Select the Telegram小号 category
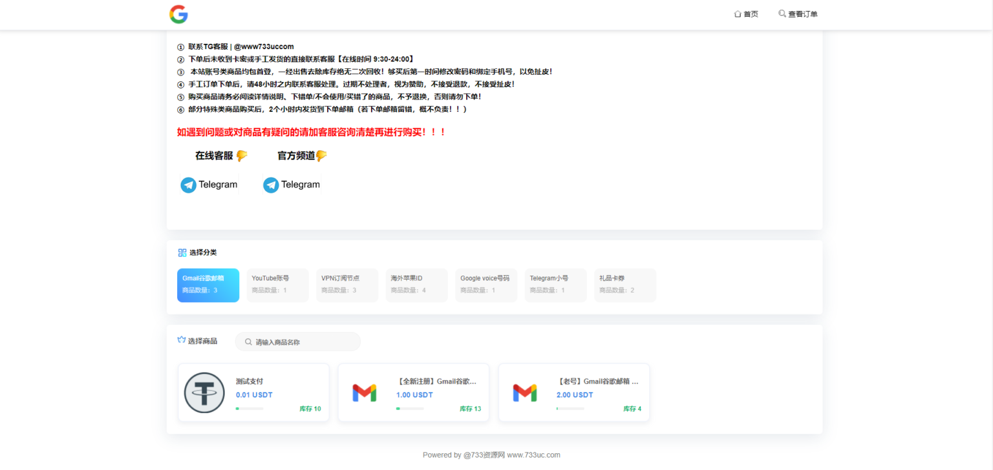993x470 pixels. (x=555, y=285)
